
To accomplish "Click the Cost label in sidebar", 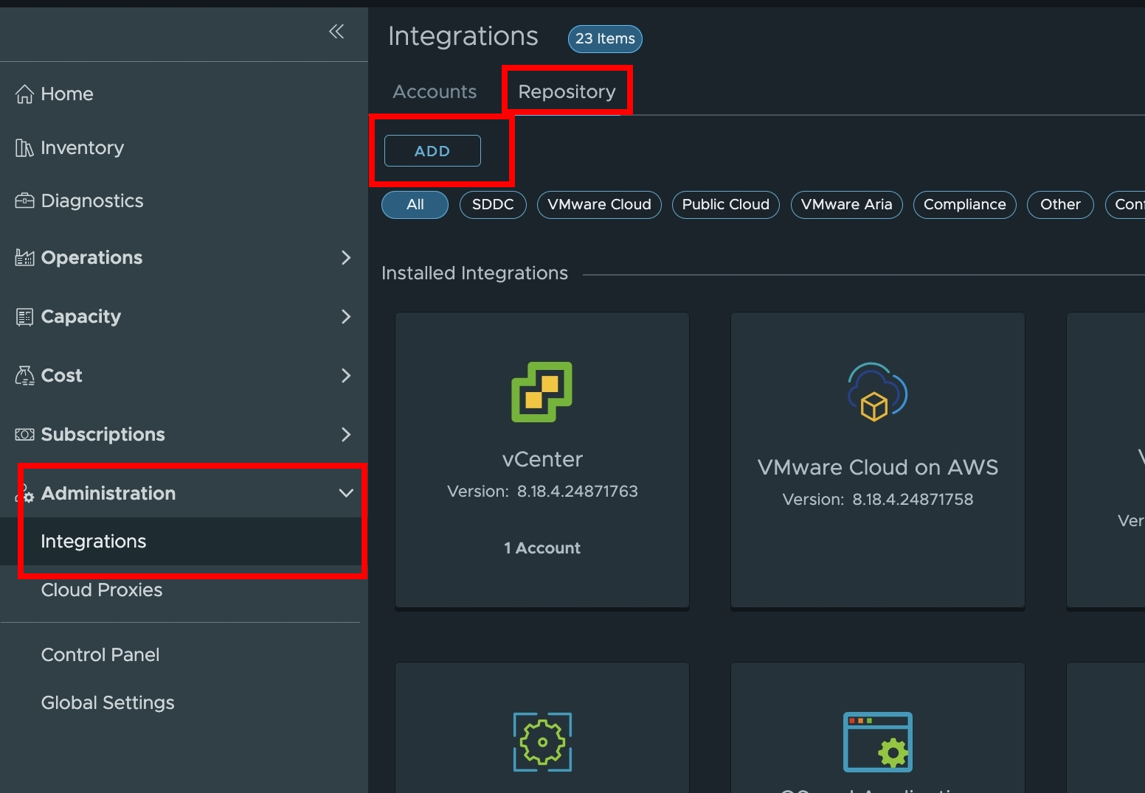I will pos(62,376).
